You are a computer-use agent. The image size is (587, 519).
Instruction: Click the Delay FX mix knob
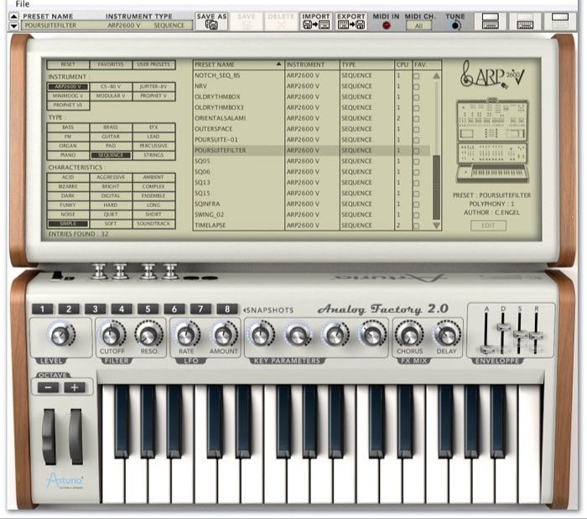[446, 335]
